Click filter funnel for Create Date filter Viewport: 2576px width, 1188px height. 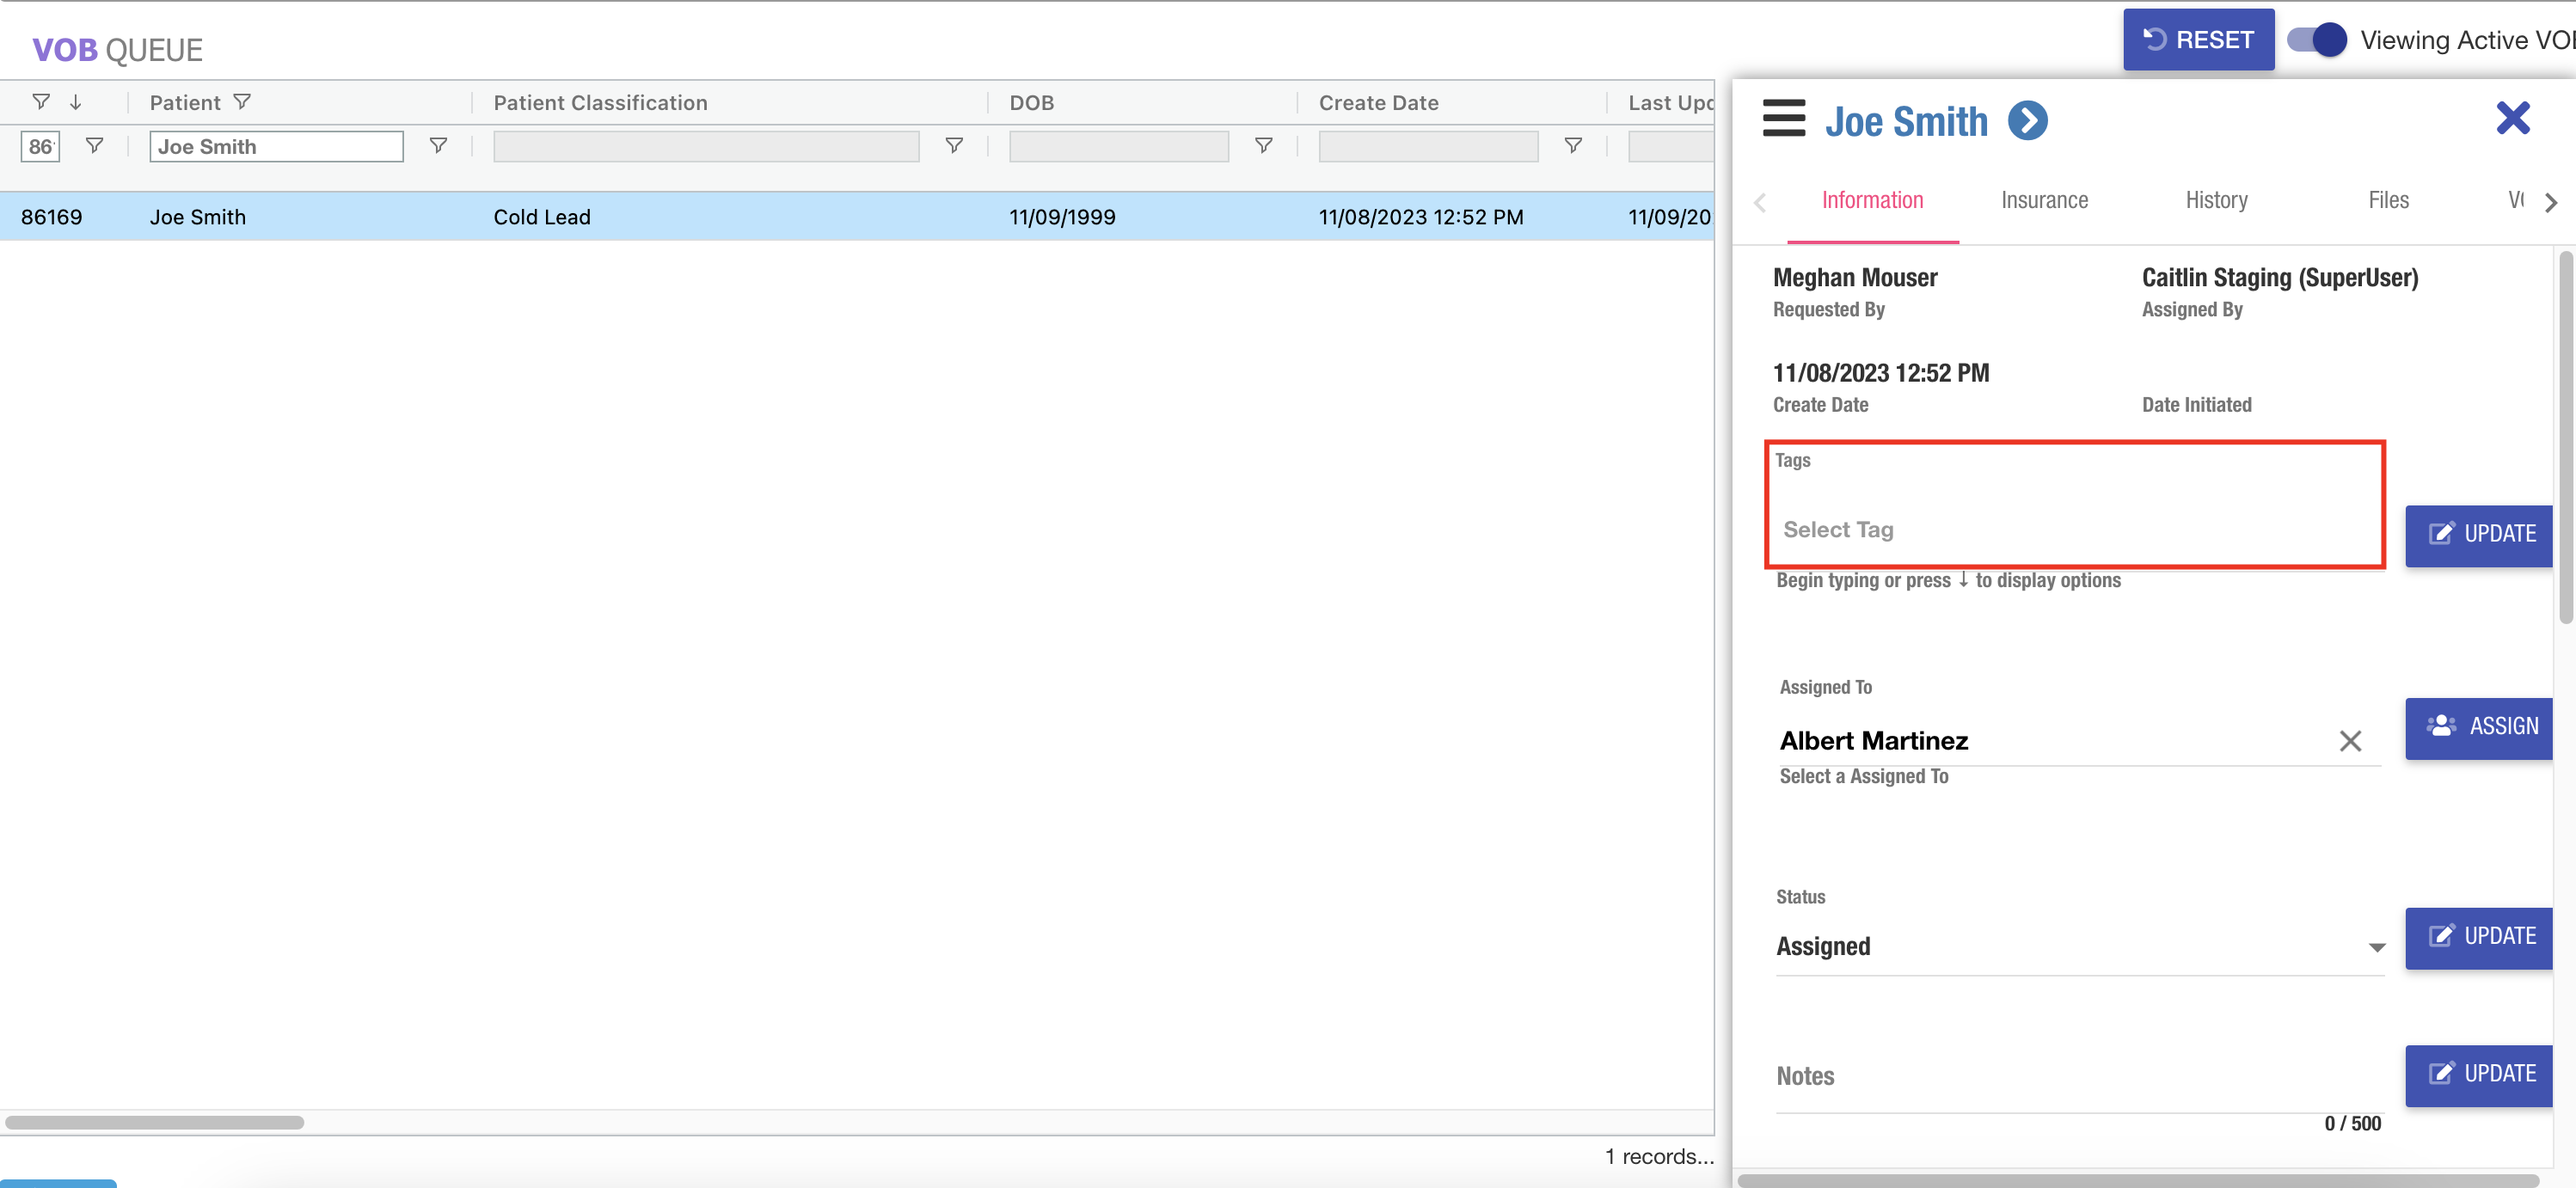click(x=1572, y=146)
